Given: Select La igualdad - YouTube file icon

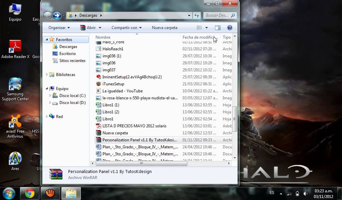Looking at the screenshot, I should (99, 91).
